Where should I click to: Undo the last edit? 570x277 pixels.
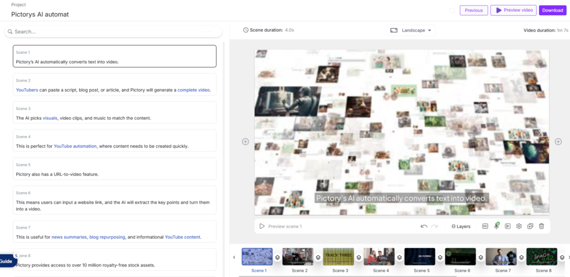coord(424,226)
